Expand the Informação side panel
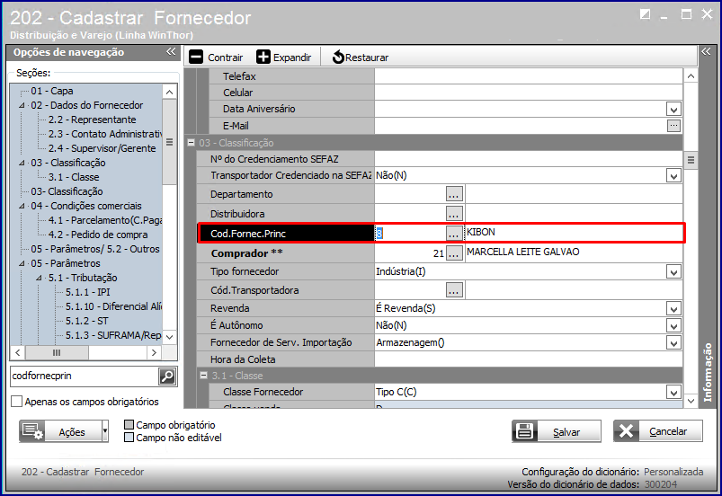This screenshot has width=722, height=496. pos(706,51)
